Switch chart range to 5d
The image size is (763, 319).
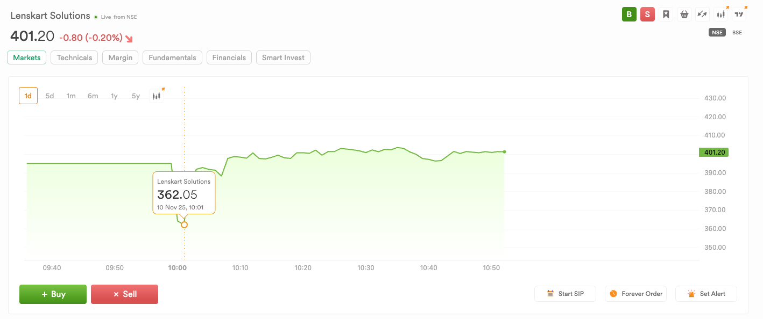click(50, 96)
